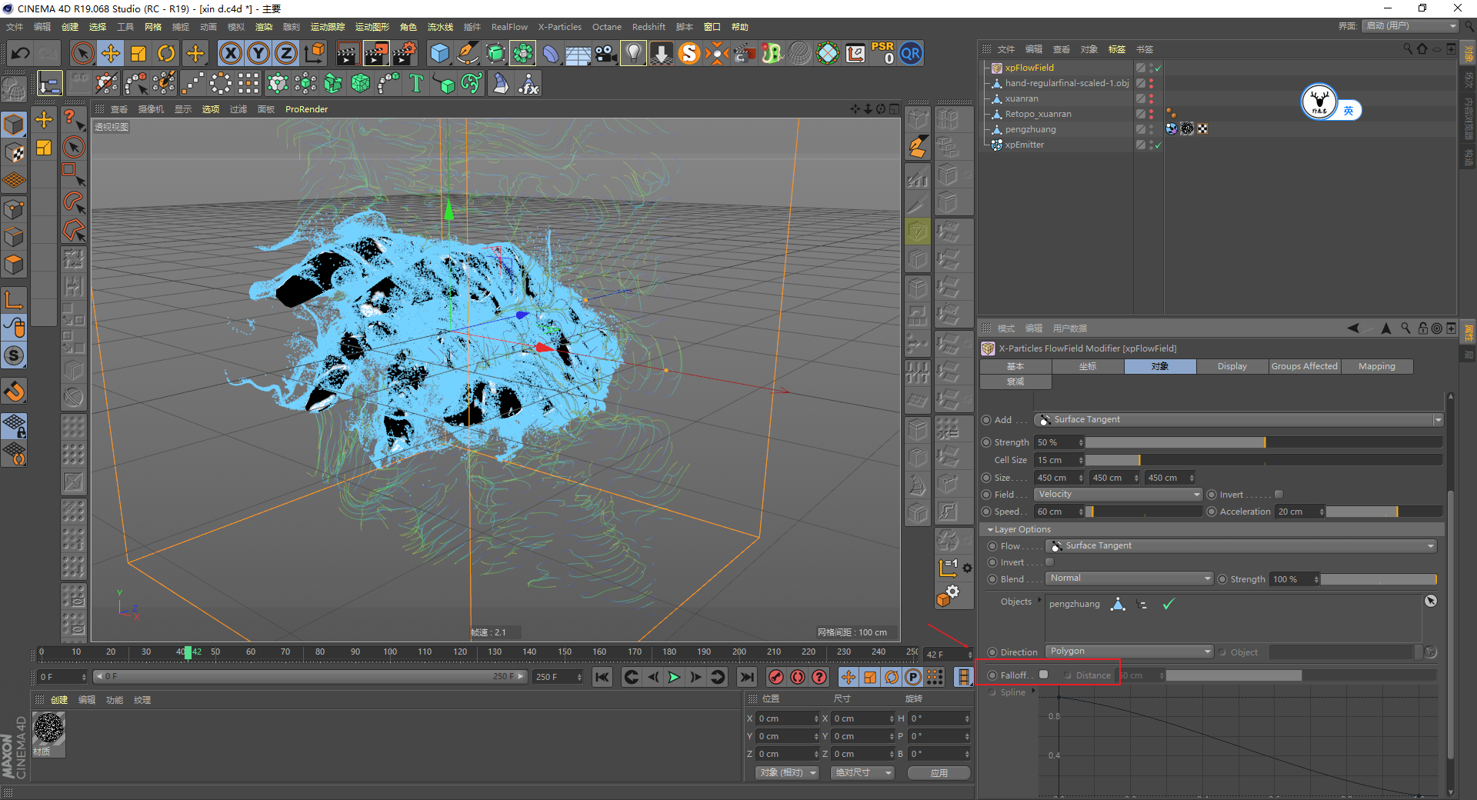The image size is (1477, 800).
Task: Toggle the Direction animation circle
Action: click(992, 652)
